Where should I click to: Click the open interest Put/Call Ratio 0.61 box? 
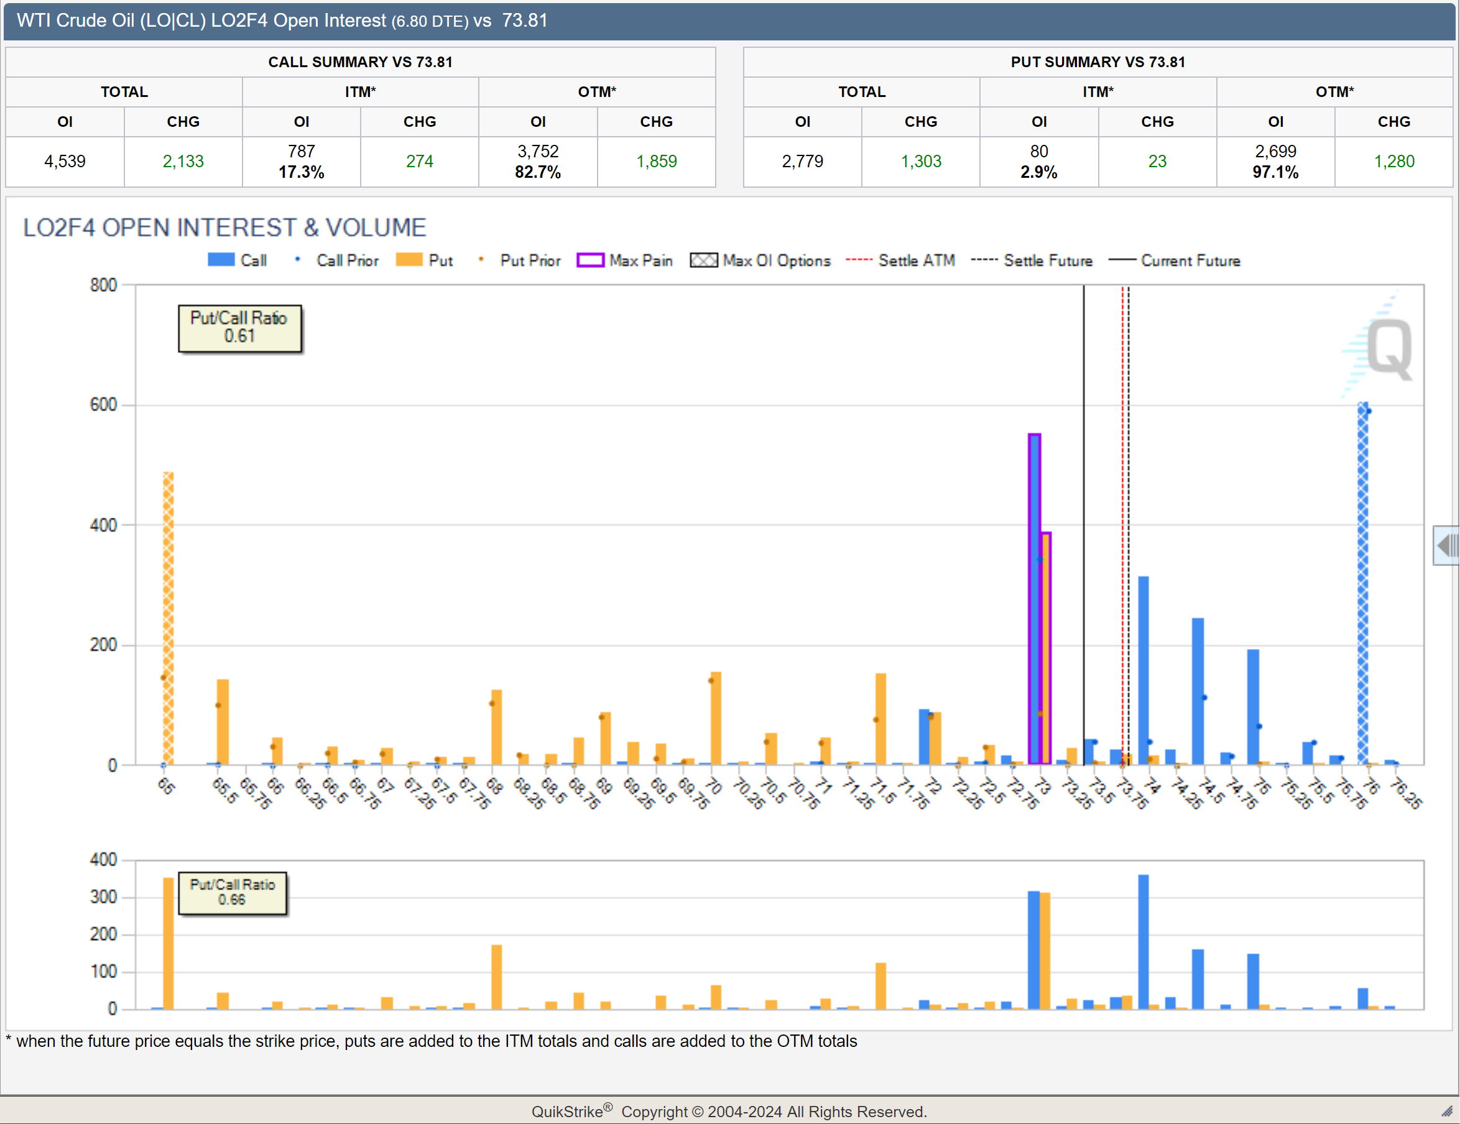(239, 328)
